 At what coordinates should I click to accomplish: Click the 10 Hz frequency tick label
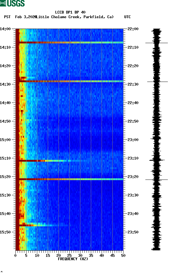coord(37,256)
